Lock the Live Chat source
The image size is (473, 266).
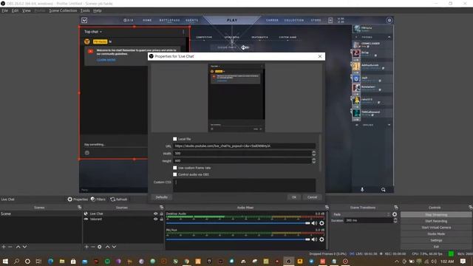161,214
